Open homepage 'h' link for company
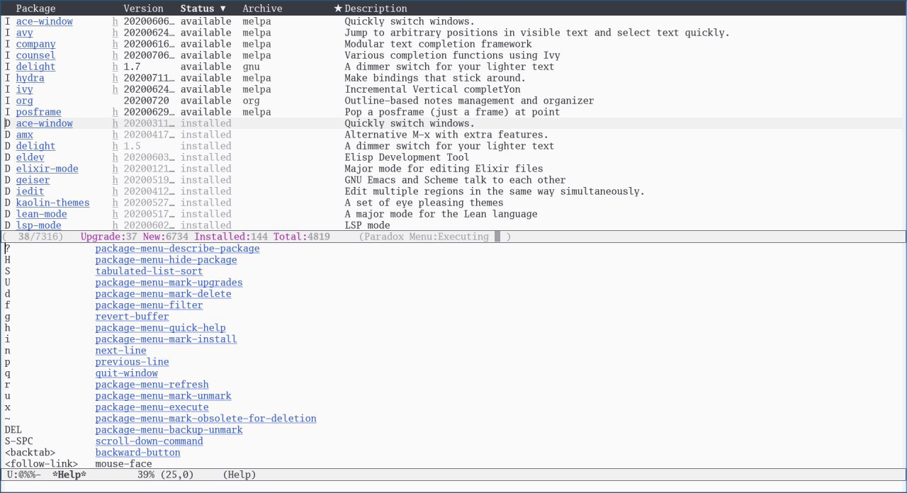The image size is (907, 493). 115,44
